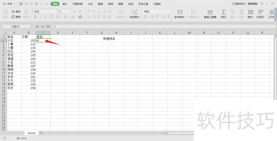
Task: Select the 开始 ribbon tab
Action: pos(55,4)
